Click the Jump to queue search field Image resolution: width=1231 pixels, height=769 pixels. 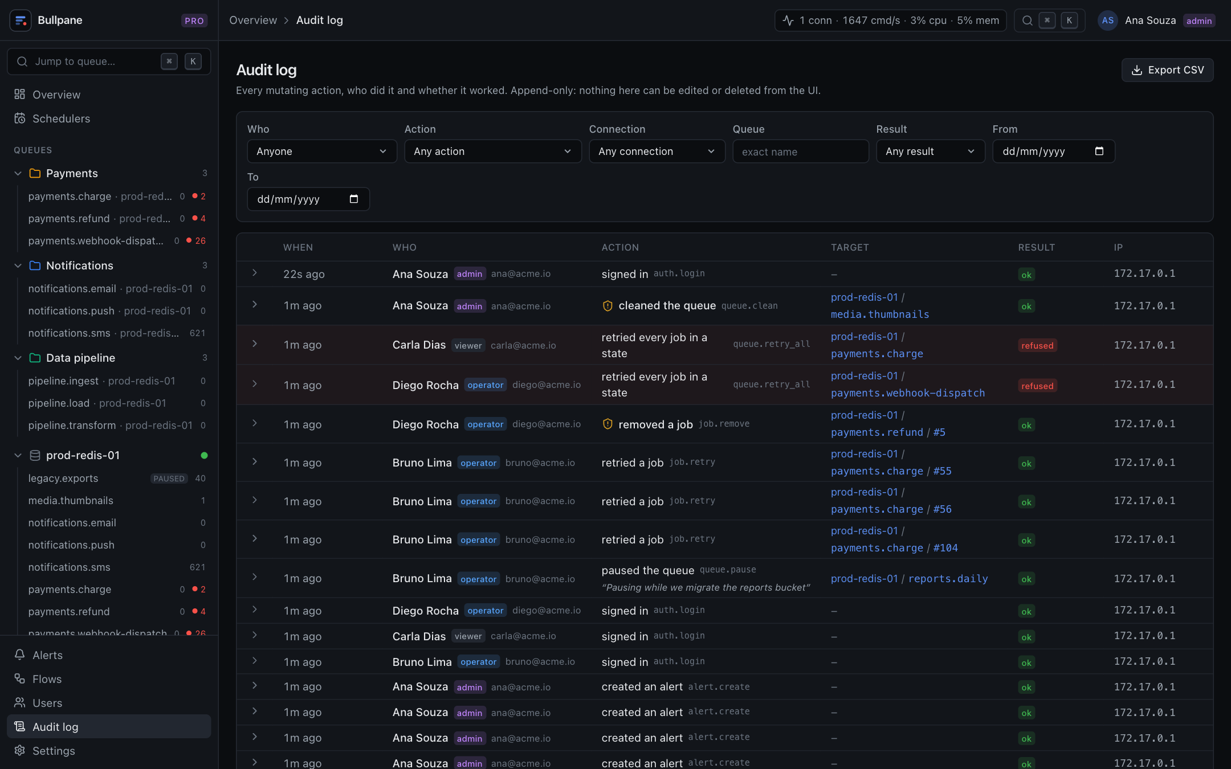pyautogui.click(x=109, y=62)
